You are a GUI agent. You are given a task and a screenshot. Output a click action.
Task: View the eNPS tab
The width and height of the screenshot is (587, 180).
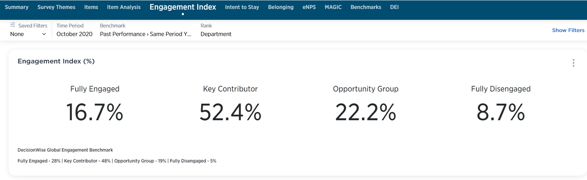[x=309, y=7]
